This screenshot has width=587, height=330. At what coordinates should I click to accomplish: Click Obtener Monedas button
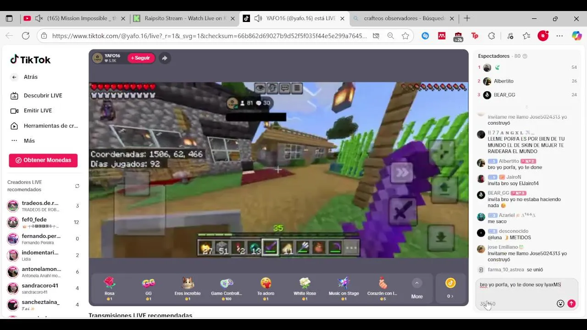[x=43, y=160]
